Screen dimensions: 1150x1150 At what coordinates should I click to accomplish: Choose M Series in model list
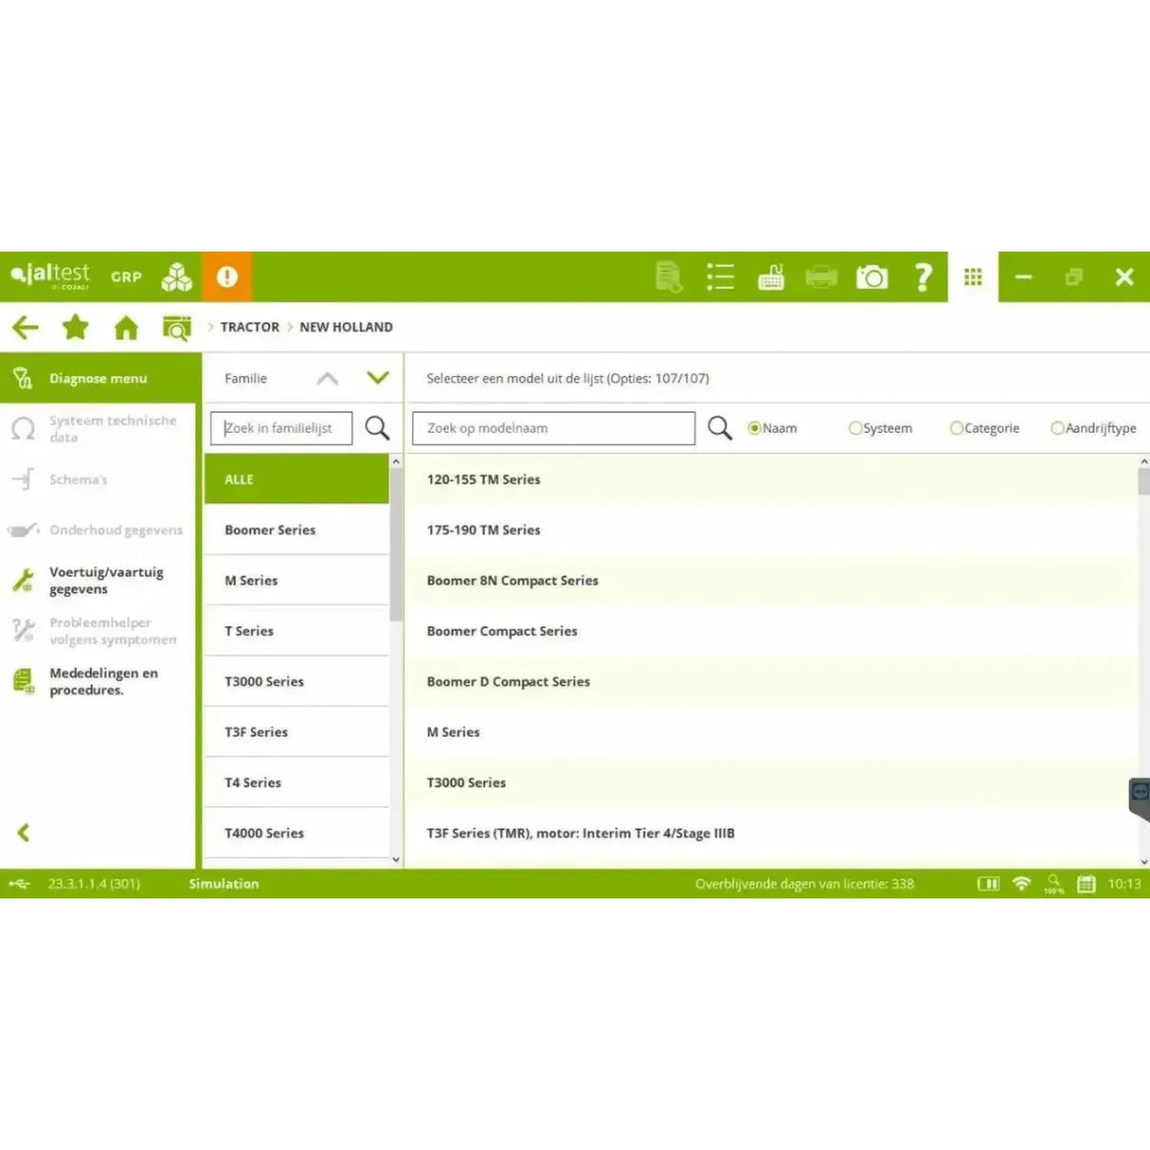(772, 731)
